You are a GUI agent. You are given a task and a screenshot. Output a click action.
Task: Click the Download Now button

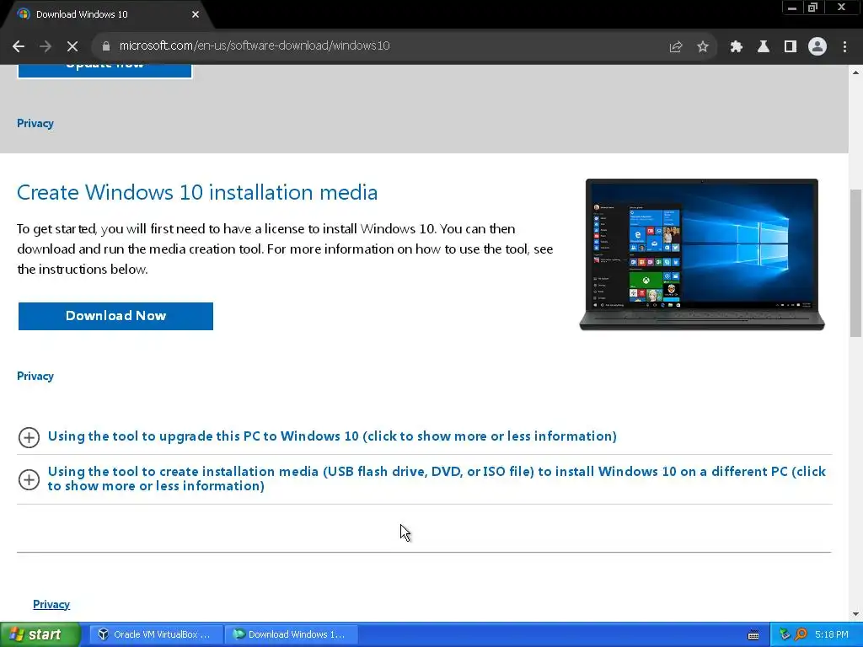[x=115, y=317]
